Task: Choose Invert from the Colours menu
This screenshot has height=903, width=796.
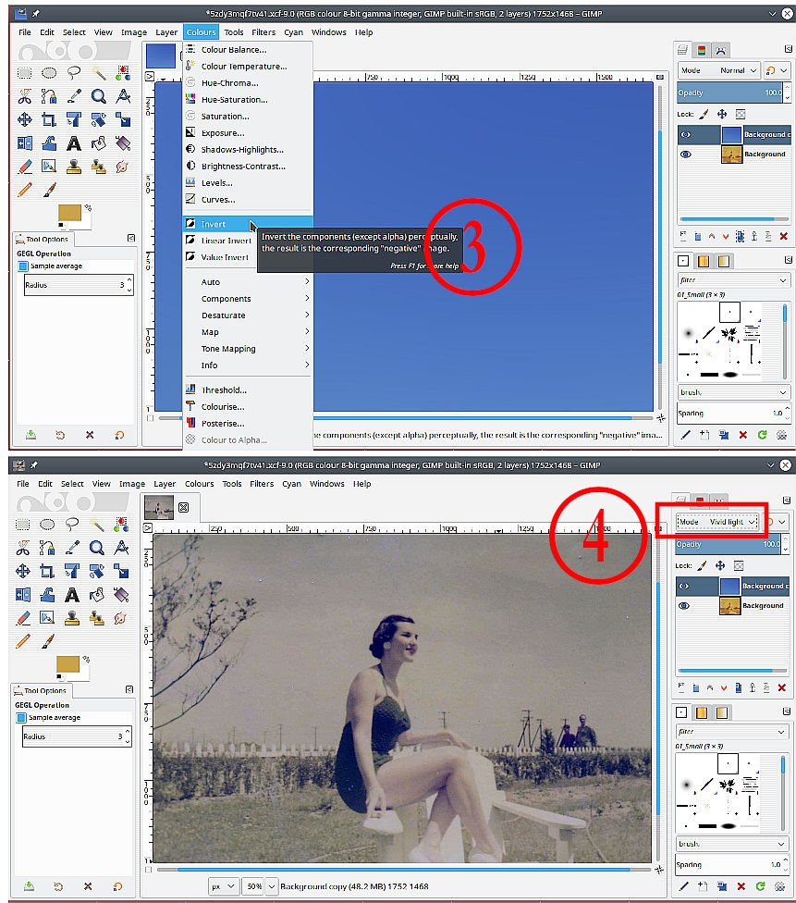Action: click(x=248, y=224)
